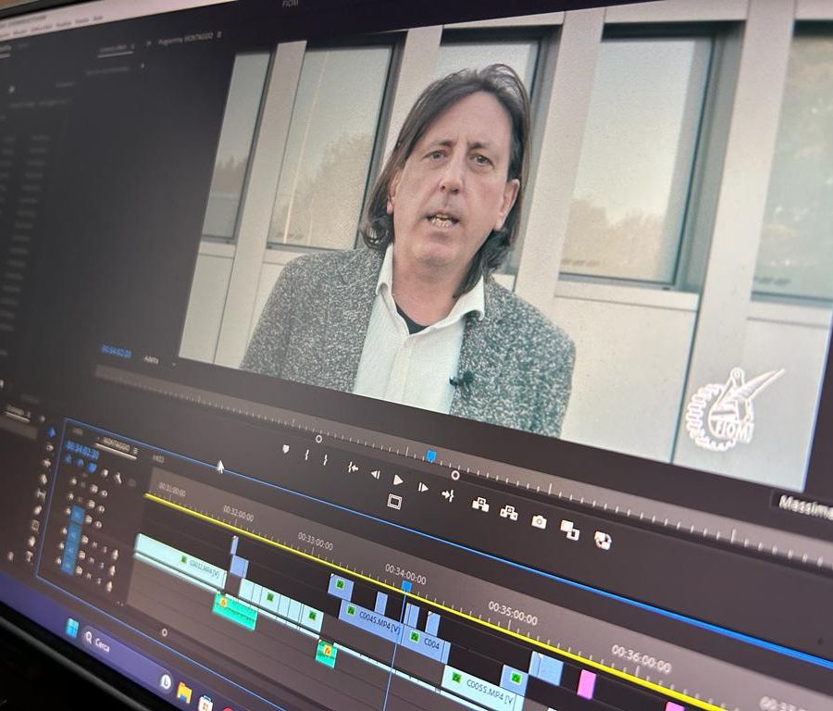Select the Track Select Forward tool

point(49,448)
